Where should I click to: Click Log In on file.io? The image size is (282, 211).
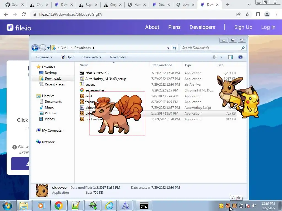[x=268, y=27]
